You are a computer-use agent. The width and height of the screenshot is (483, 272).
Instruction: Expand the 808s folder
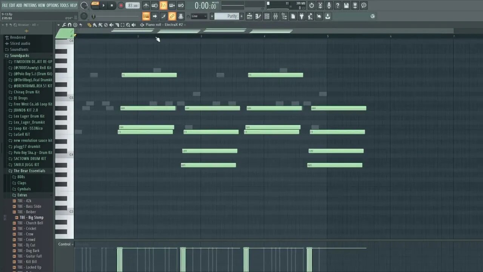pos(21,177)
